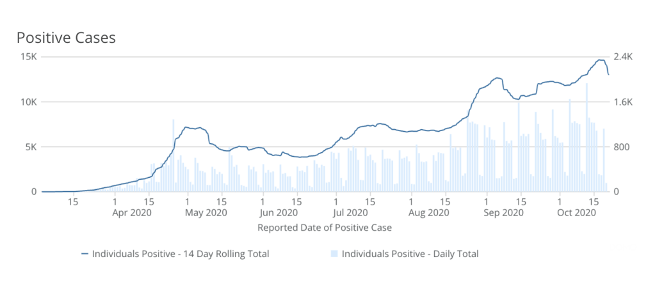
Task: Click the line icon for 14 Day Rolling Total
Action: pyautogui.click(x=85, y=254)
